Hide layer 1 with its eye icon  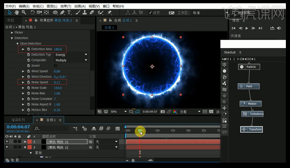[x=7, y=142]
